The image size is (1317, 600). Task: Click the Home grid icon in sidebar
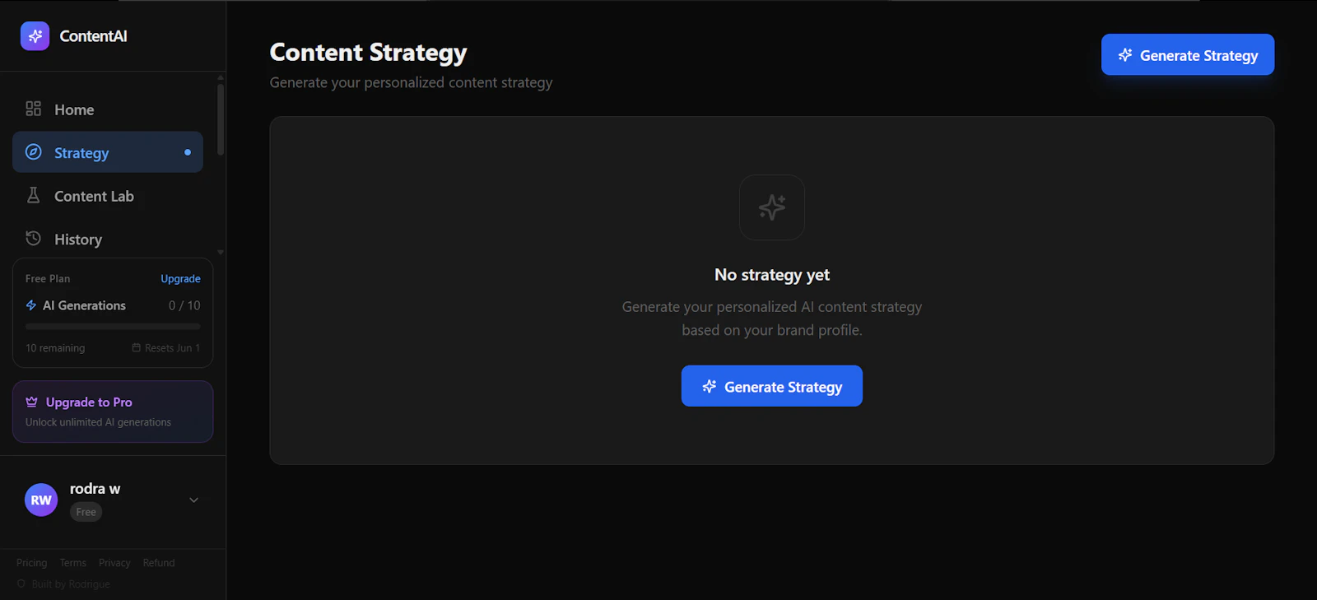[x=33, y=109]
